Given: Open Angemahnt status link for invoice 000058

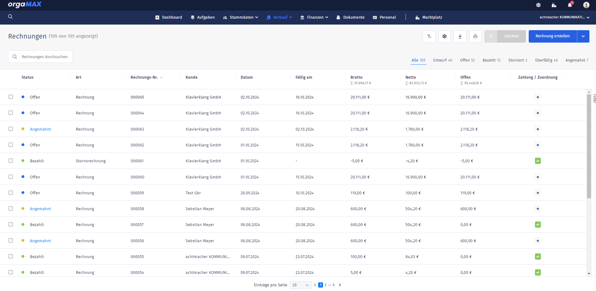Looking at the screenshot, I should click(x=41, y=209).
